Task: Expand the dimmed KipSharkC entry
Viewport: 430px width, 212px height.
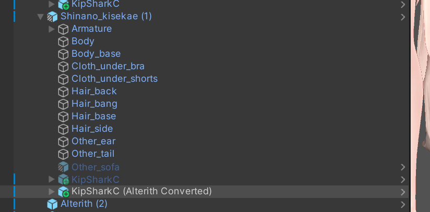Action: (52, 179)
